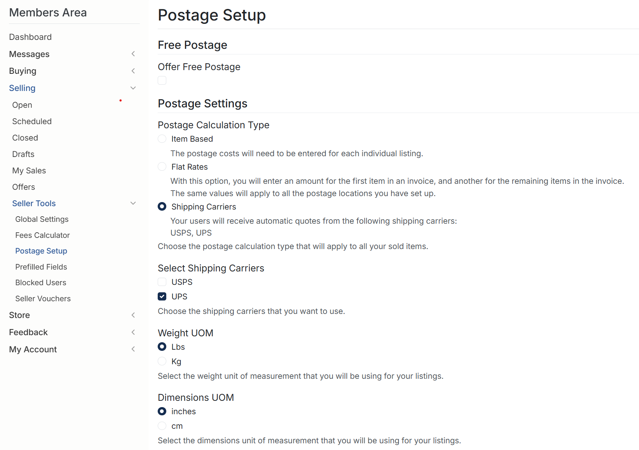Image resolution: width=639 pixels, height=450 pixels.
Task: Select the Flat Rates option
Action: tap(162, 167)
